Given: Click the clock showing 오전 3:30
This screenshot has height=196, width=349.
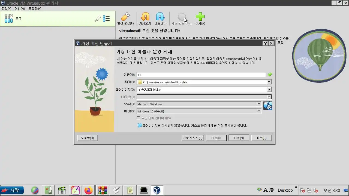Looking at the screenshot, I should (x=332, y=190).
